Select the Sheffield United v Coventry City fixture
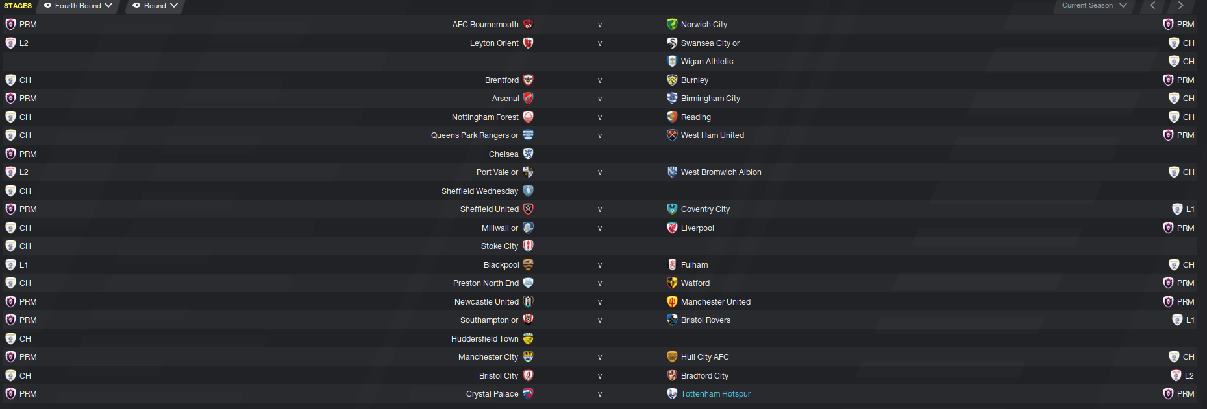This screenshot has width=1207, height=409. pos(599,209)
